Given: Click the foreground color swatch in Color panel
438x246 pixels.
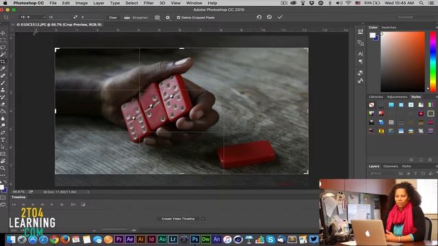Looking at the screenshot, I should pyautogui.click(x=372, y=35).
